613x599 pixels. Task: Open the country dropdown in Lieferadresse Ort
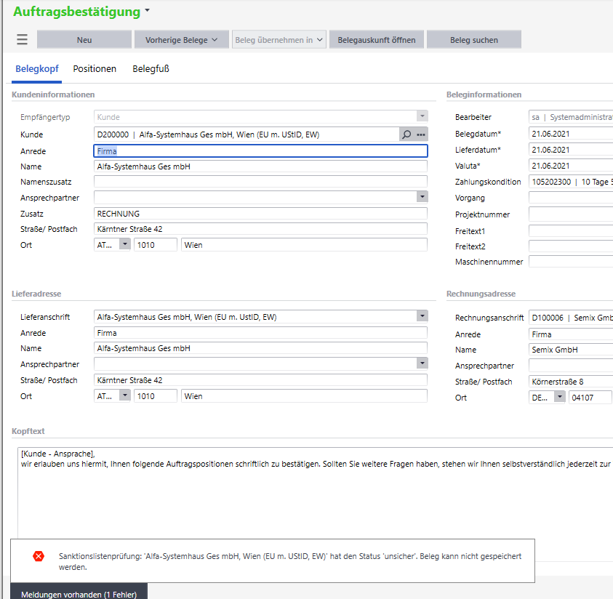[124, 396]
